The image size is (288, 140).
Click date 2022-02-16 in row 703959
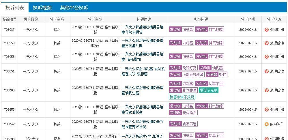[x=248, y=43]
